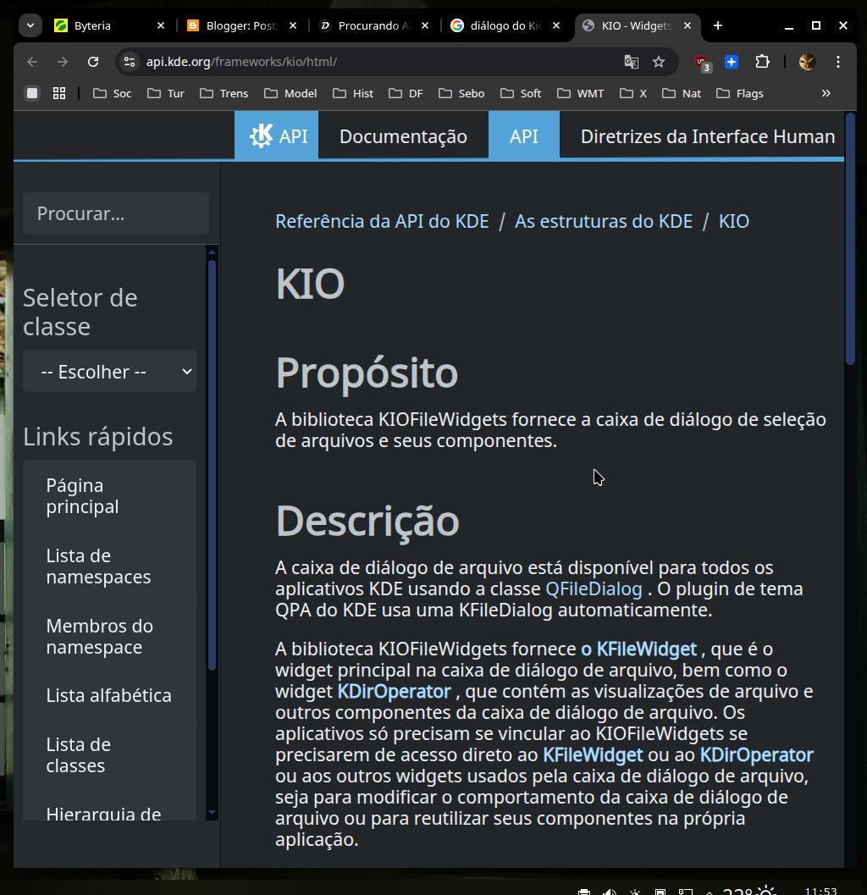
Task: Go back to the previous page
Action: point(32,62)
